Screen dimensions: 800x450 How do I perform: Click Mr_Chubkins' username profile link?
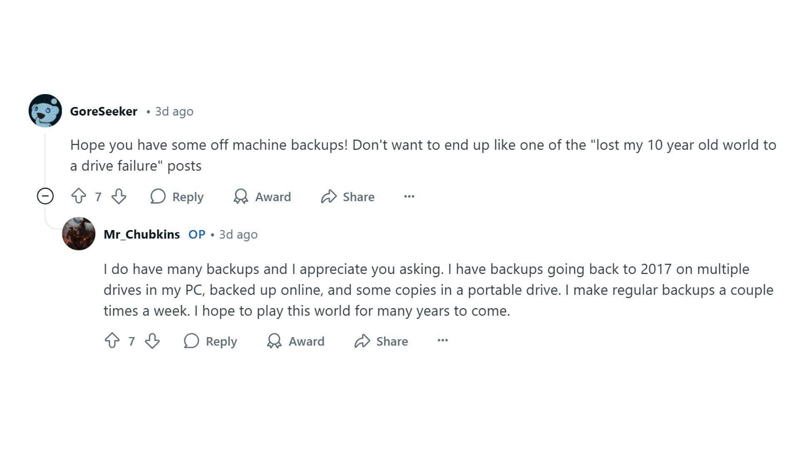pos(142,234)
